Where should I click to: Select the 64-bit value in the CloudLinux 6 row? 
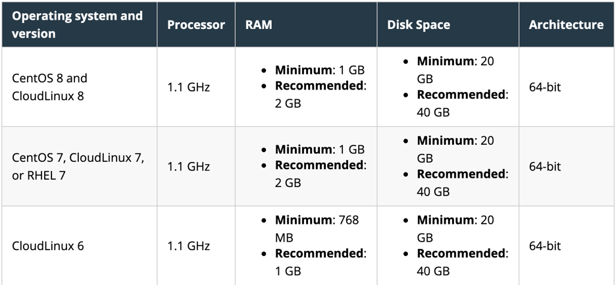[x=545, y=246]
